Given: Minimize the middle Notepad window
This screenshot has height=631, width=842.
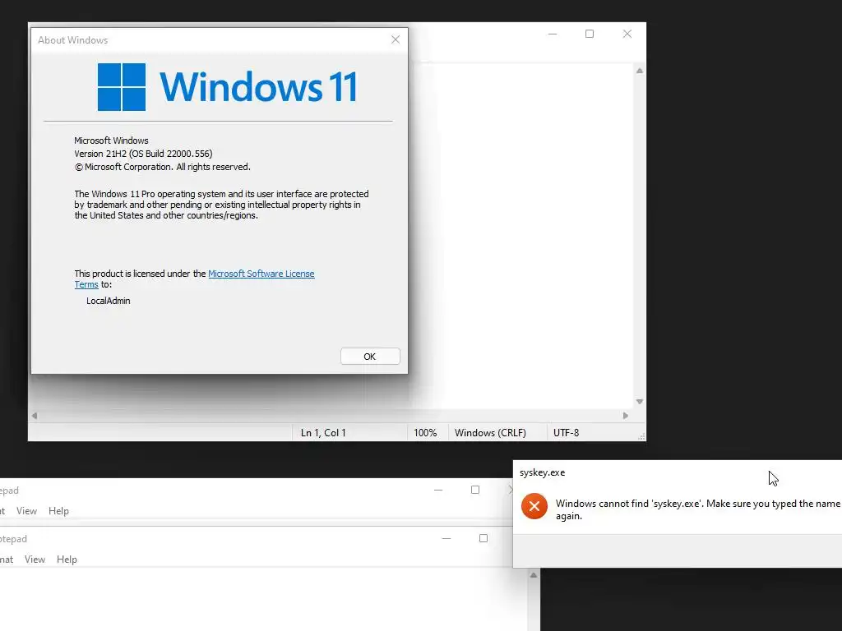Looking at the screenshot, I should pos(438,490).
